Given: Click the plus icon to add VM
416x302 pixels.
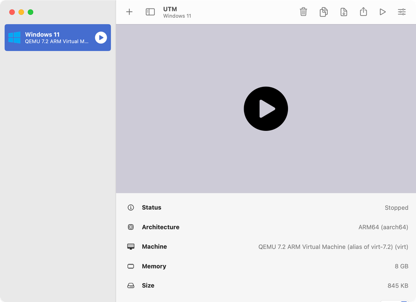Looking at the screenshot, I should 129,12.
